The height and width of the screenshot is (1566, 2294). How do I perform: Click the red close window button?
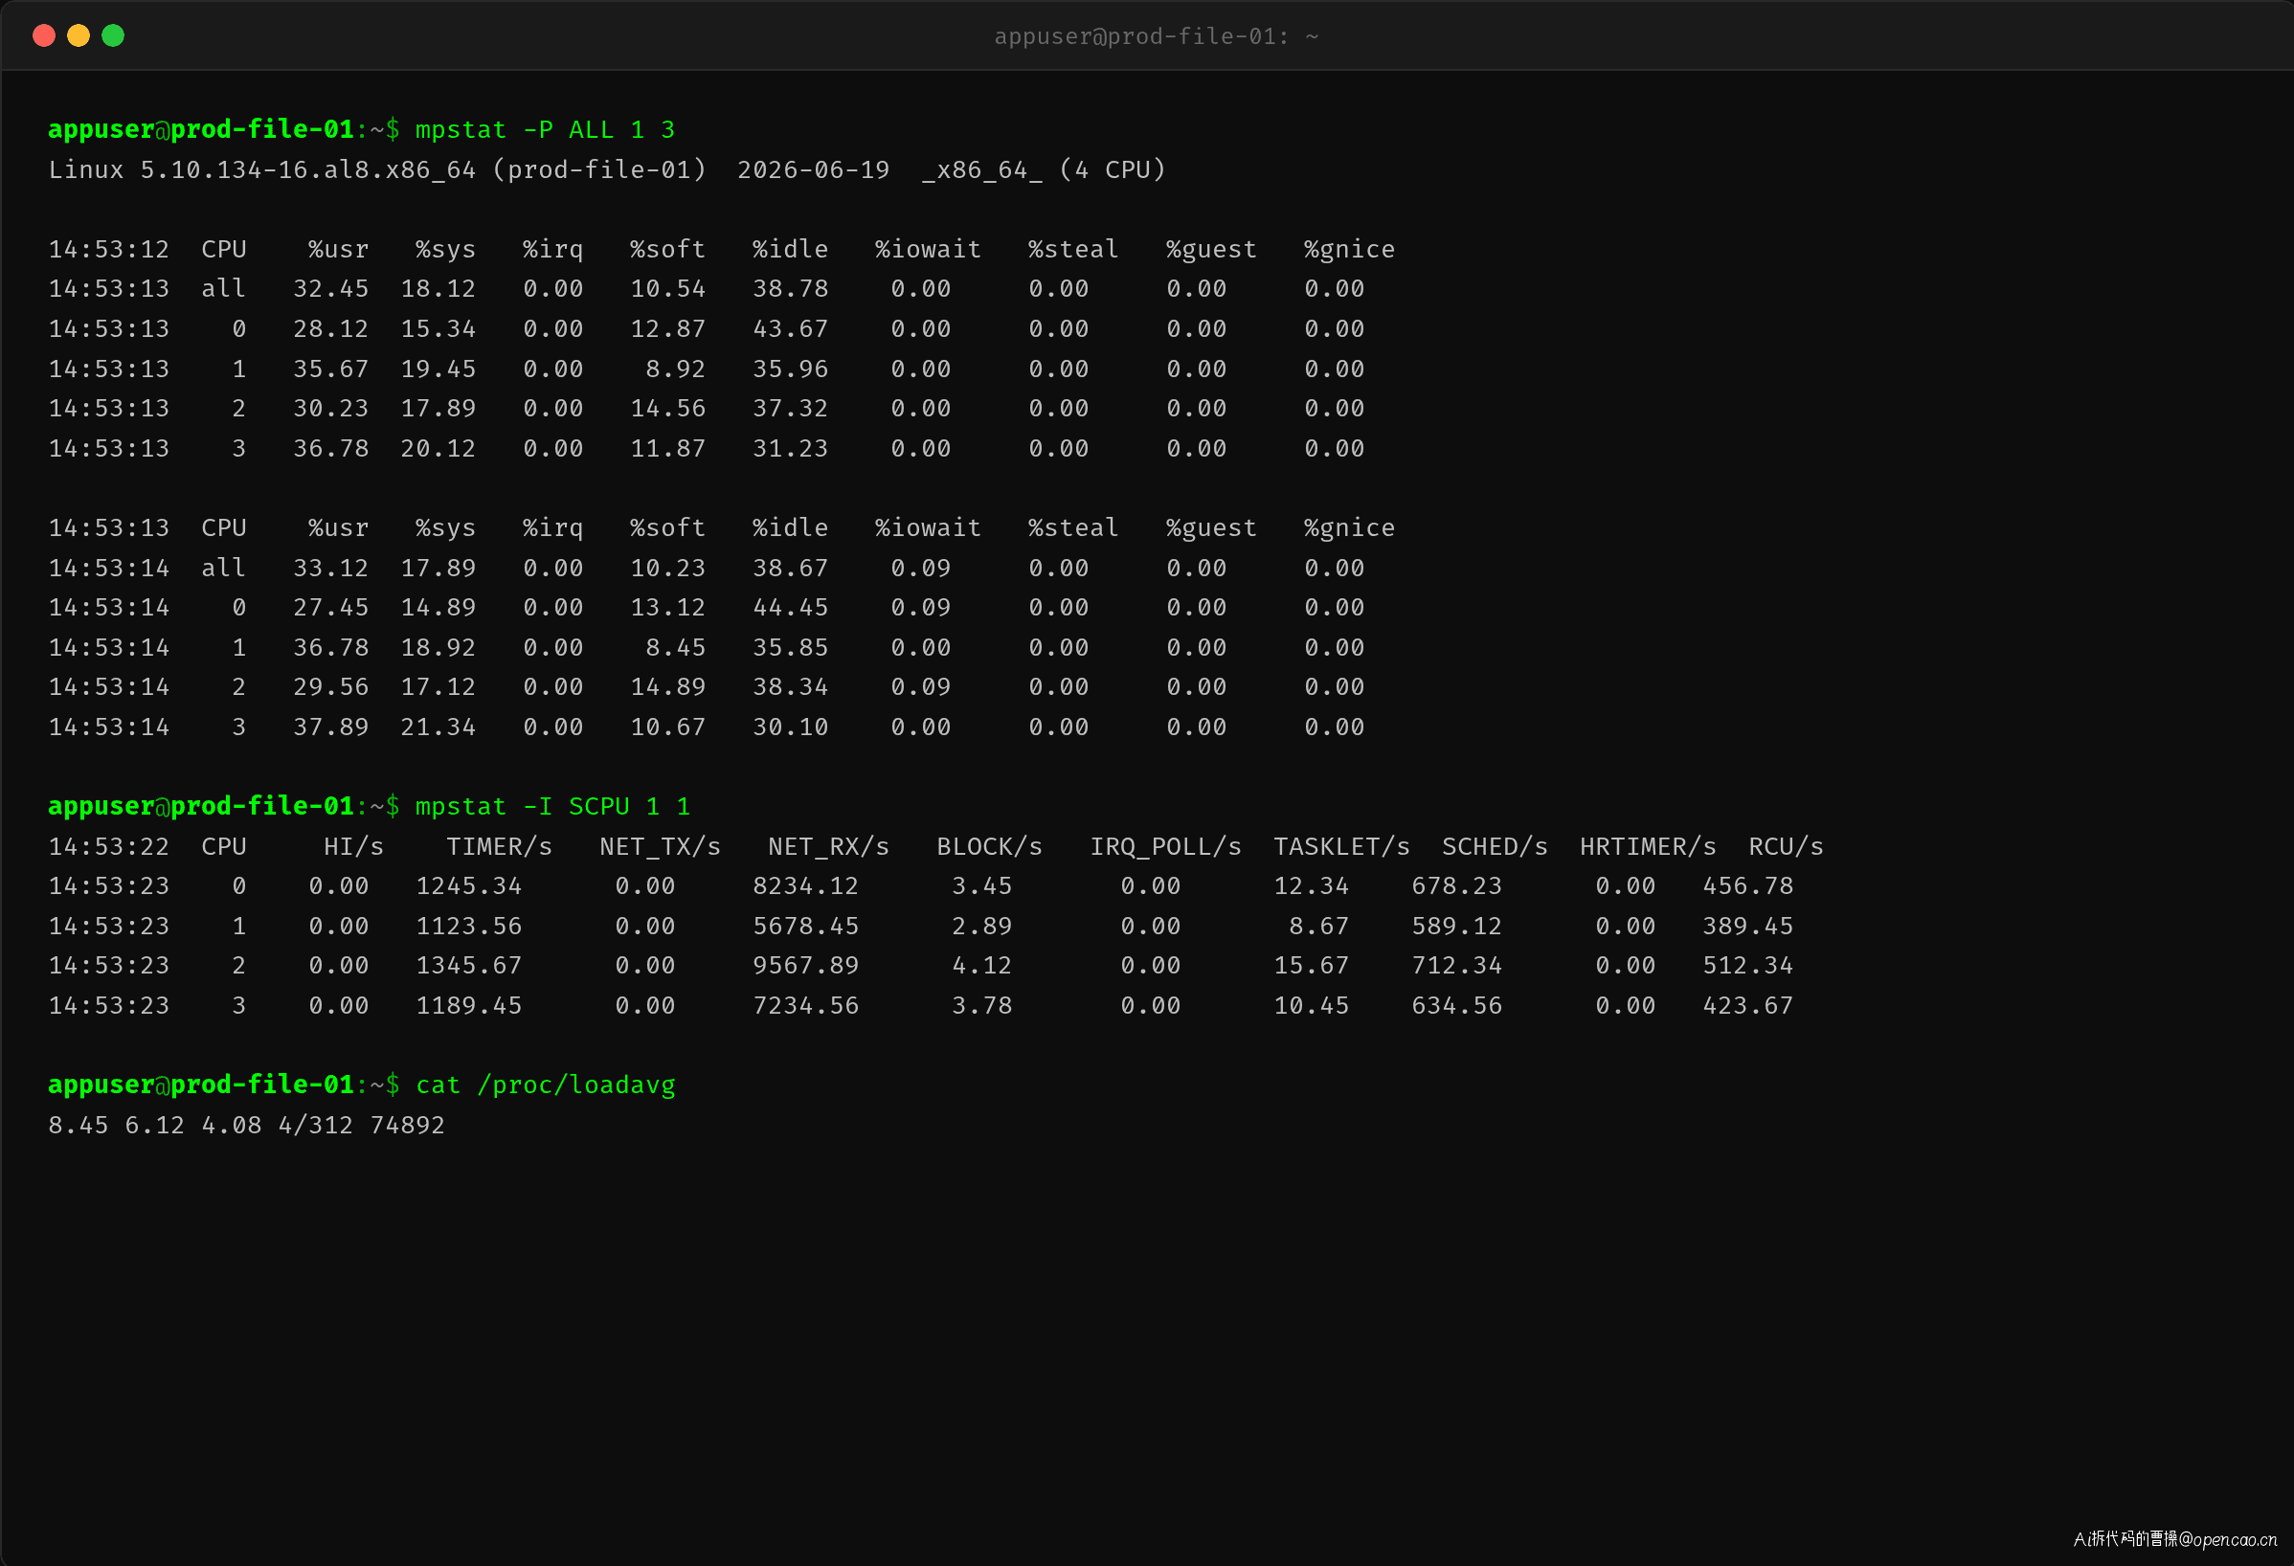tap(43, 35)
